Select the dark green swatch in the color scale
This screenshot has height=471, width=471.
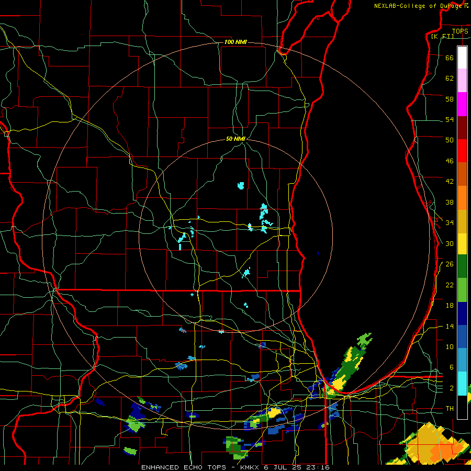click(462, 266)
